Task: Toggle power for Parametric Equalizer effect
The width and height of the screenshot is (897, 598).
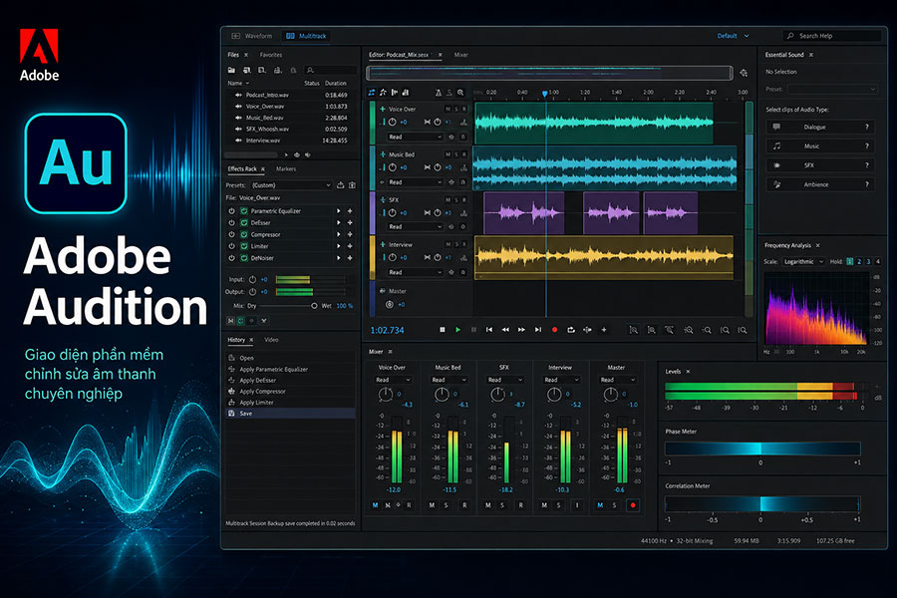Action: 231,210
